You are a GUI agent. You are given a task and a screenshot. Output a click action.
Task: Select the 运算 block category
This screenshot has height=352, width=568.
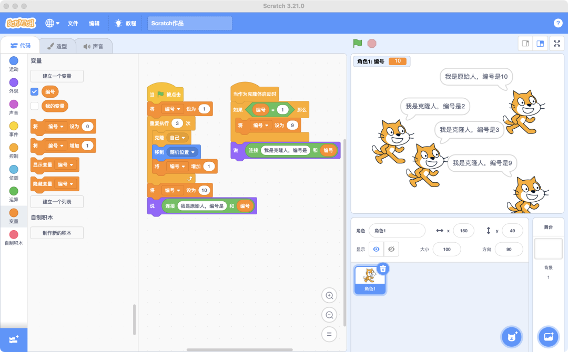click(x=14, y=194)
